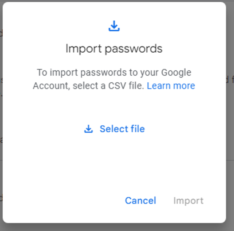Open the Learn more link
Screen dimensions: 234x231
(x=171, y=86)
